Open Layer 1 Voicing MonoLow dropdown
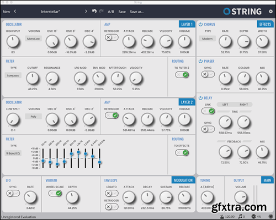276x220 pixels. [34, 38]
